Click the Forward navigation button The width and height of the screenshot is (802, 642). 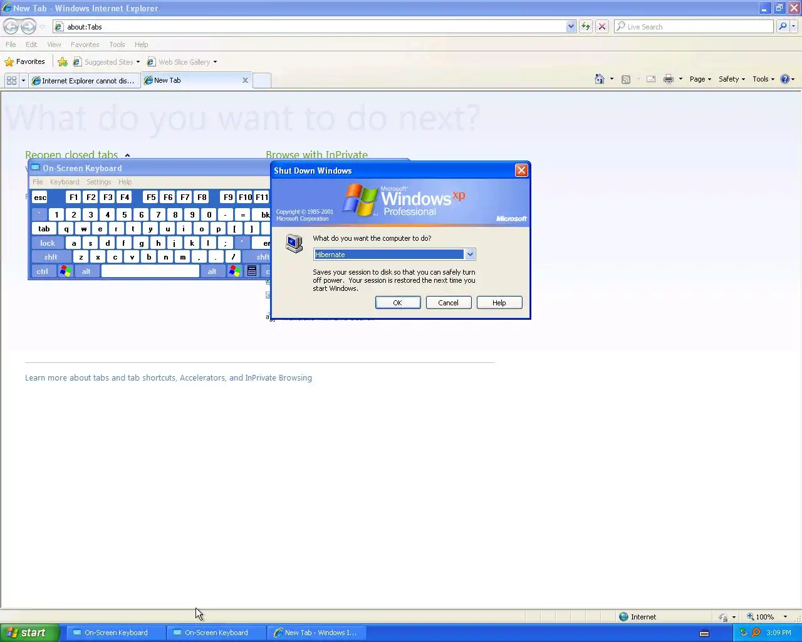coord(28,26)
